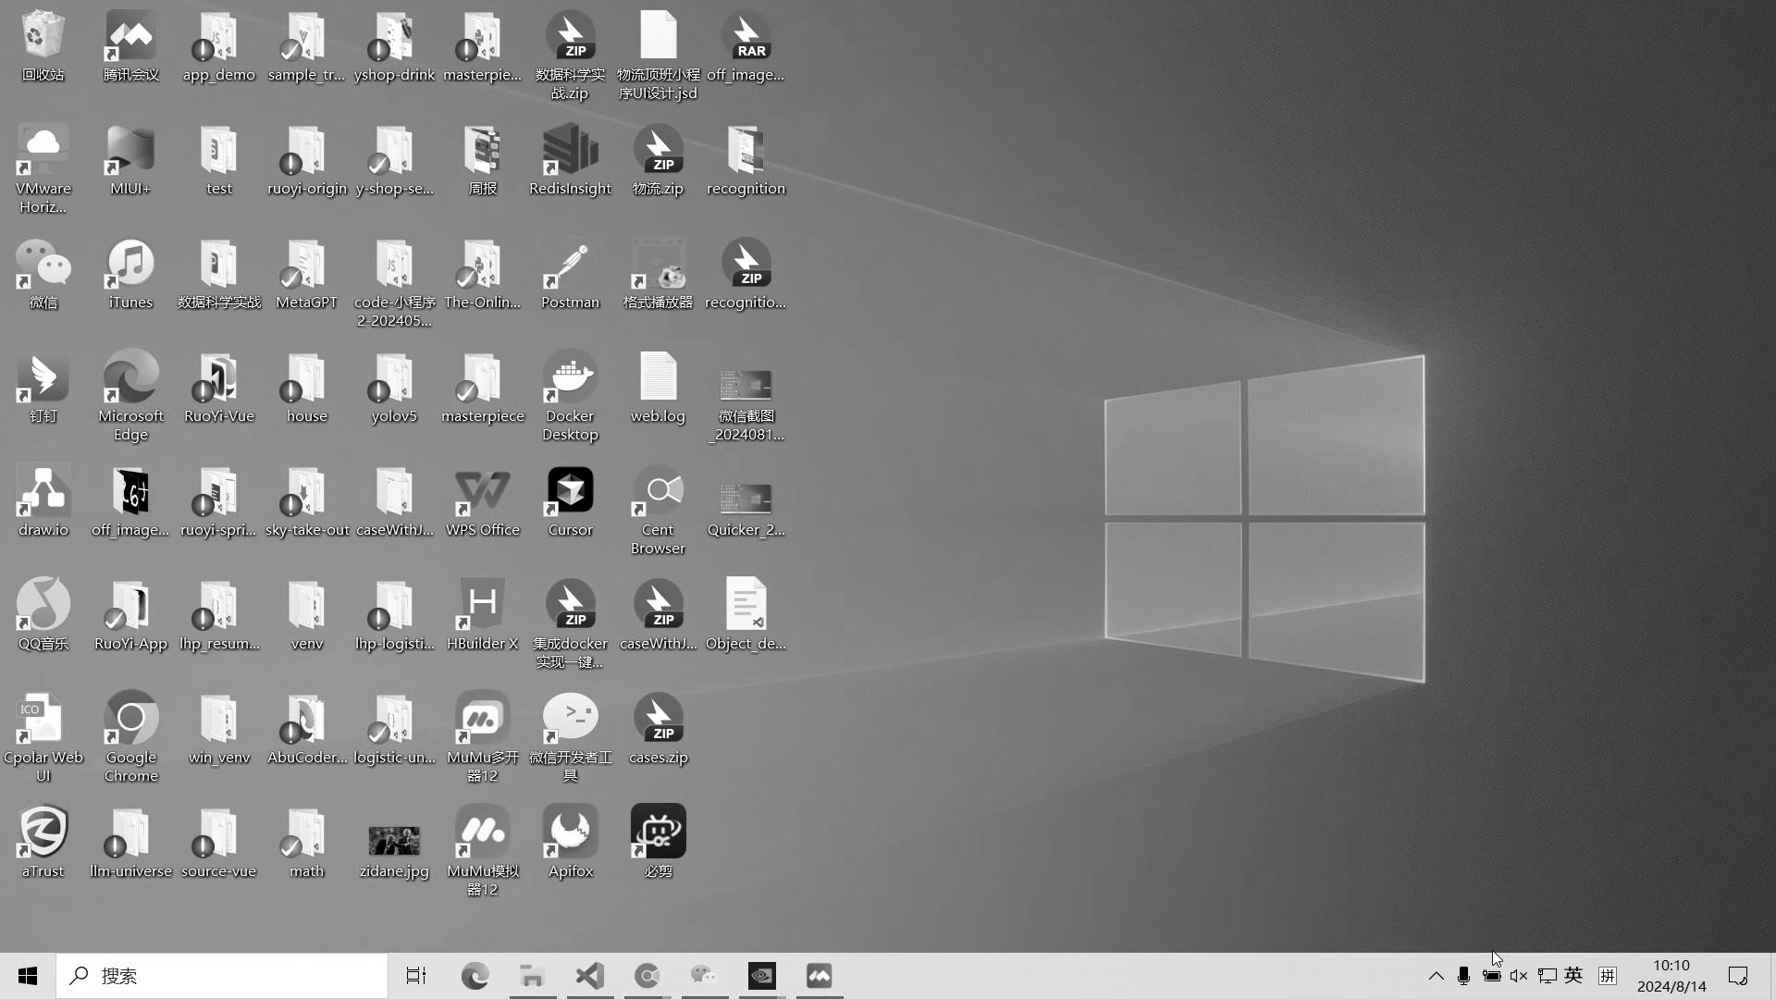This screenshot has width=1776, height=999.
Task: Select the DingTalk (钉钉) shortcut
Action: (x=43, y=388)
